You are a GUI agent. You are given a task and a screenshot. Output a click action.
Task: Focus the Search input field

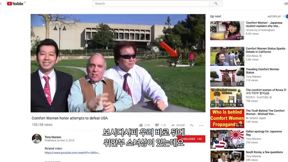coord(151,4)
